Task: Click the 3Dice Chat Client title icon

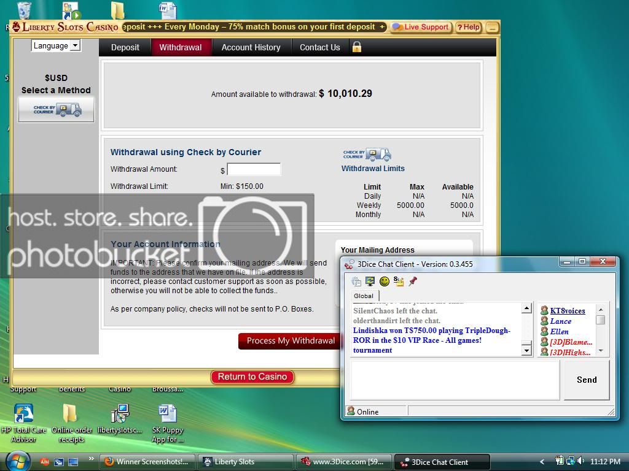Action: pyautogui.click(x=350, y=264)
